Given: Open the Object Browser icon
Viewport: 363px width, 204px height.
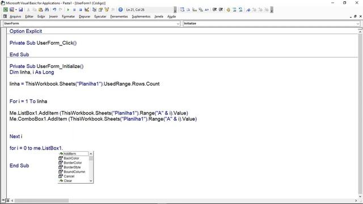Looking at the screenshot, I should coord(107,10).
